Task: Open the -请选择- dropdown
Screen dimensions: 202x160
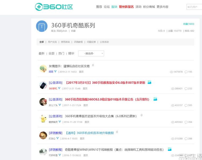Action: [91, 54]
